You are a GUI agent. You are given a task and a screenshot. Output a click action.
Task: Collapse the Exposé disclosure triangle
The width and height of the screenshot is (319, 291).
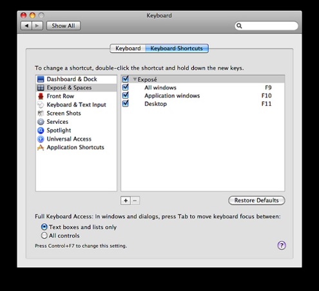pos(135,79)
